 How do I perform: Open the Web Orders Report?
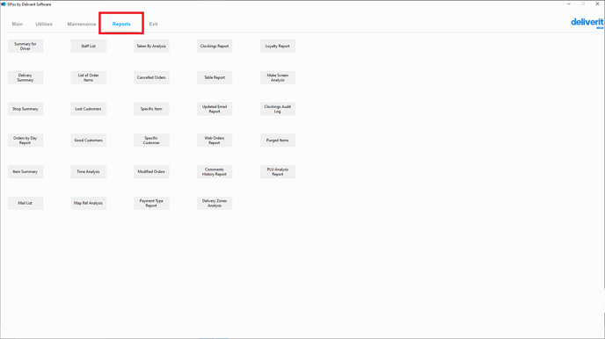[215, 141]
